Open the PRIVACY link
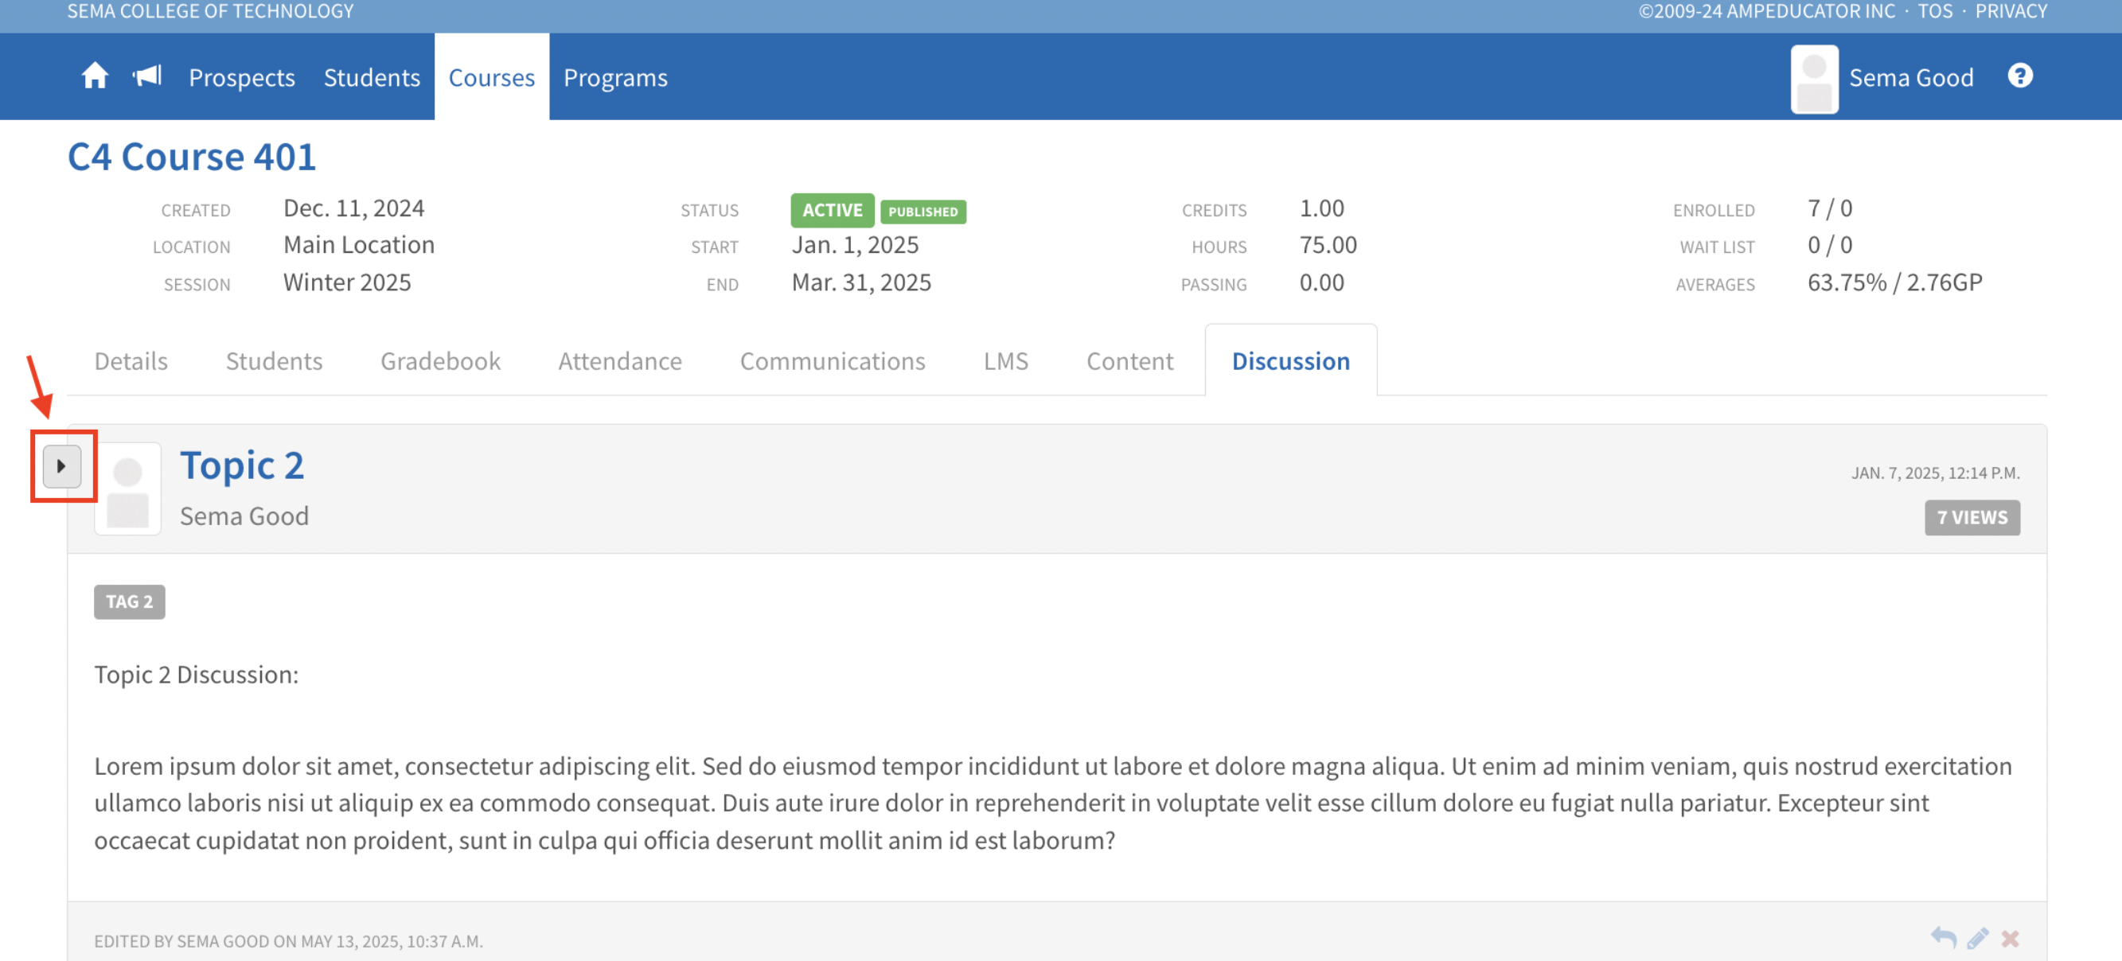Image resolution: width=2122 pixels, height=961 pixels. point(2011,11)
